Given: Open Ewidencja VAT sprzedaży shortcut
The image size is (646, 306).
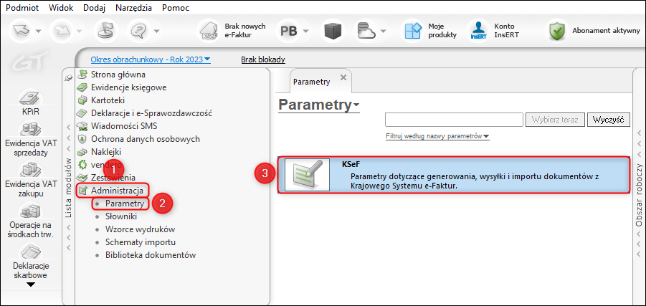Looking at the screenshot, I should point(30,130).
